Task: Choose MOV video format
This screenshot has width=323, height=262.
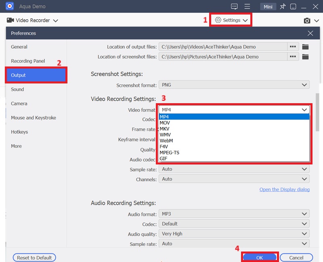Action: pos(234,123)
